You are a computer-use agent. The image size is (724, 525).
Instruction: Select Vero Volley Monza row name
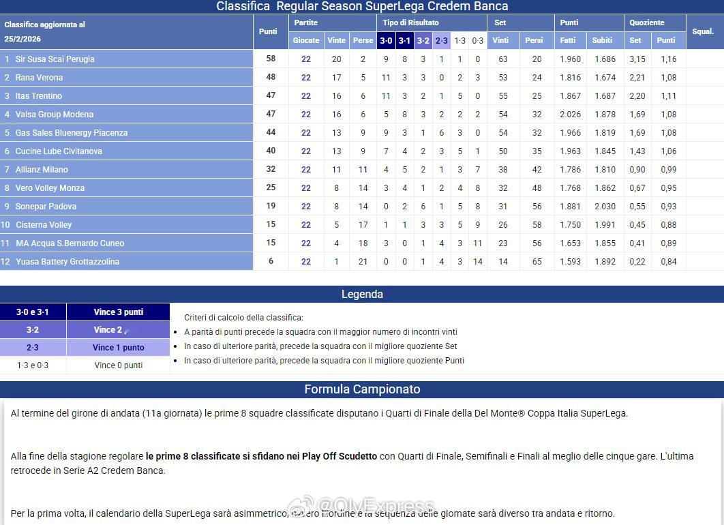click(x=50, y=188)
